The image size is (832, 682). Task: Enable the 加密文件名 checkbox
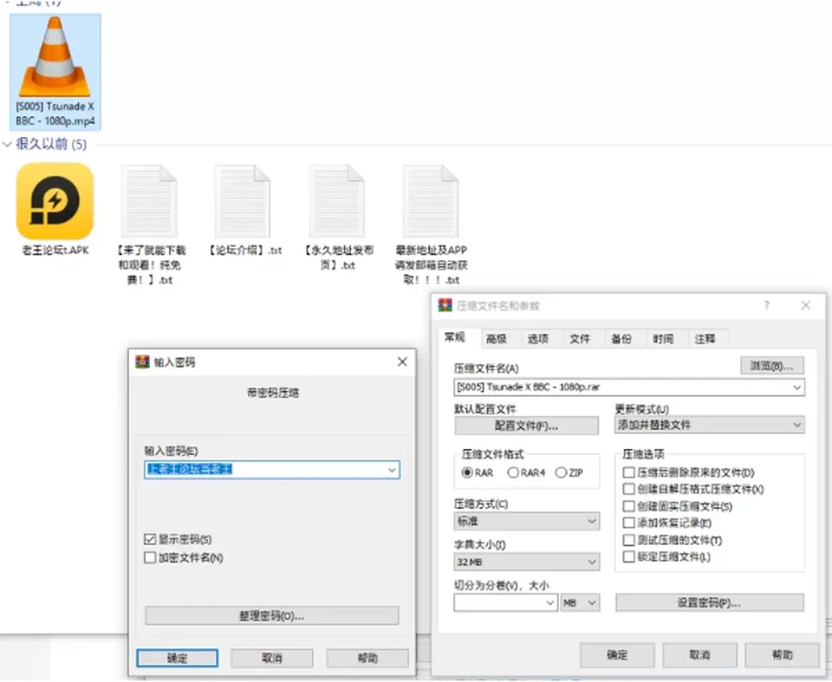(x=150, y=558)
